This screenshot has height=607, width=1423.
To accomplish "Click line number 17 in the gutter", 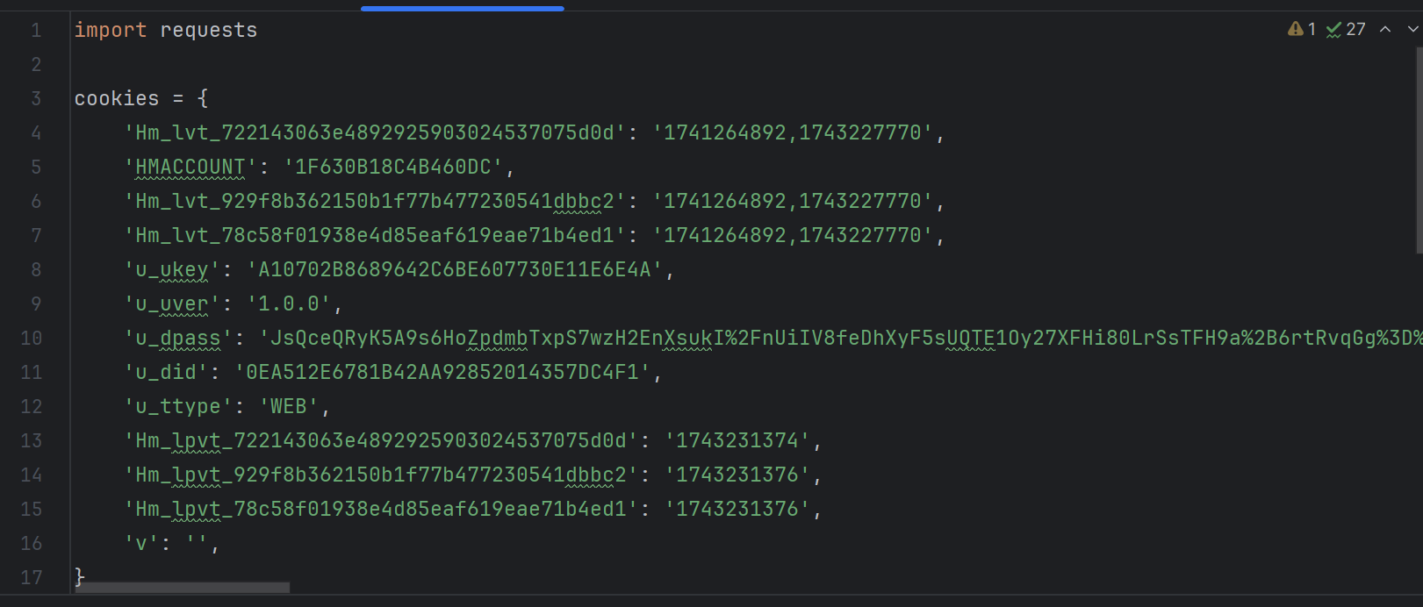I will click(32, 577).
